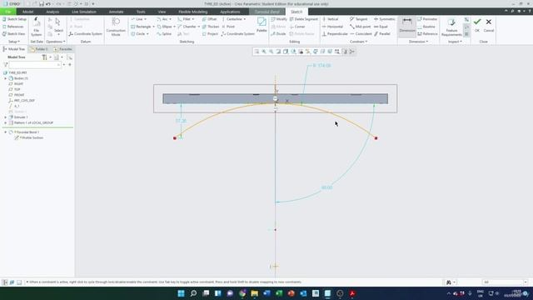The image size is (533, 300).
Task: Open taskbar Search
Action: (x=193, y=293)
